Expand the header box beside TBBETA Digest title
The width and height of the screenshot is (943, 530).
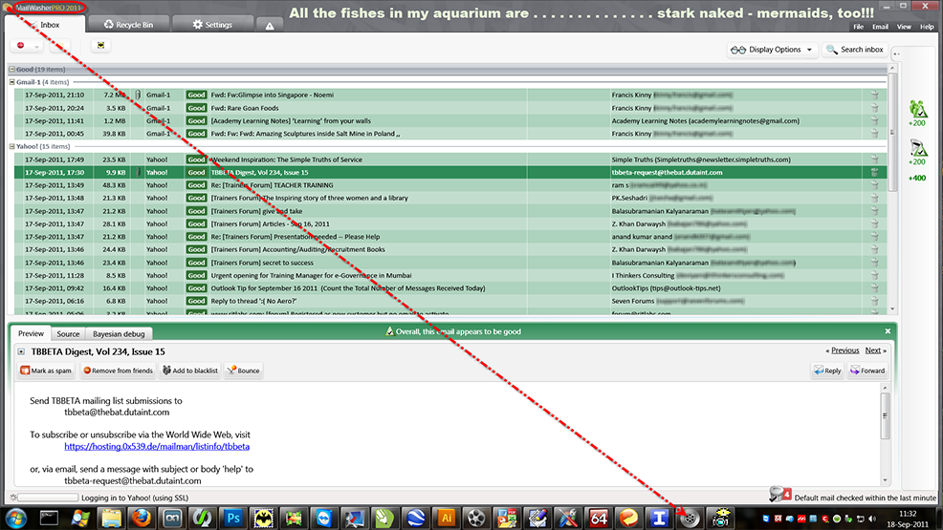21,351
